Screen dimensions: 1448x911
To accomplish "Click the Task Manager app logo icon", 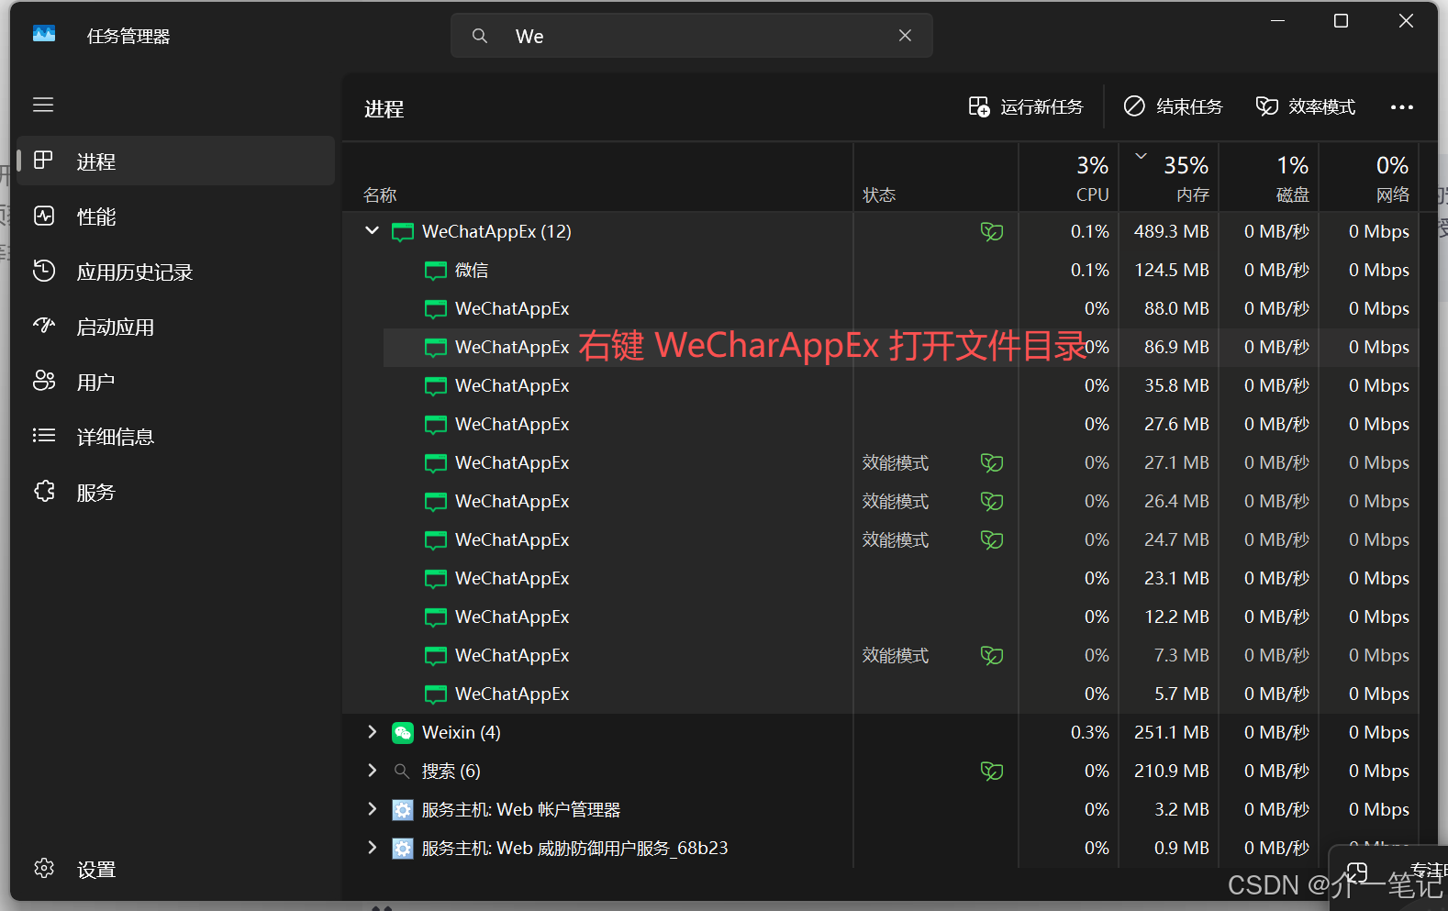I will pyautogui.click(x=44, y=35).
